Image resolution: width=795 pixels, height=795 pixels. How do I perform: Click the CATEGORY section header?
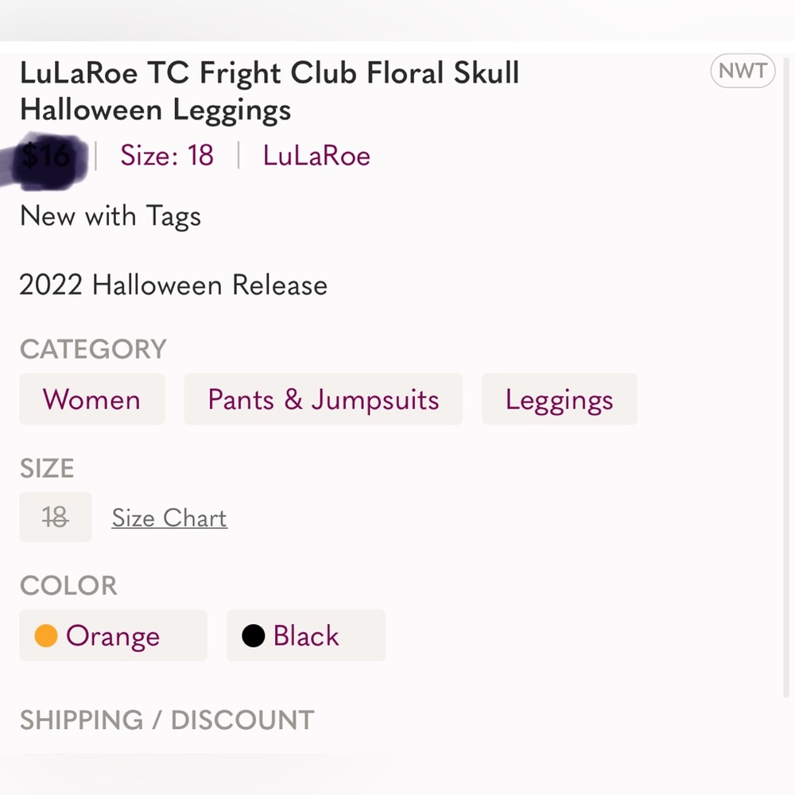click(x=92, y=349)
